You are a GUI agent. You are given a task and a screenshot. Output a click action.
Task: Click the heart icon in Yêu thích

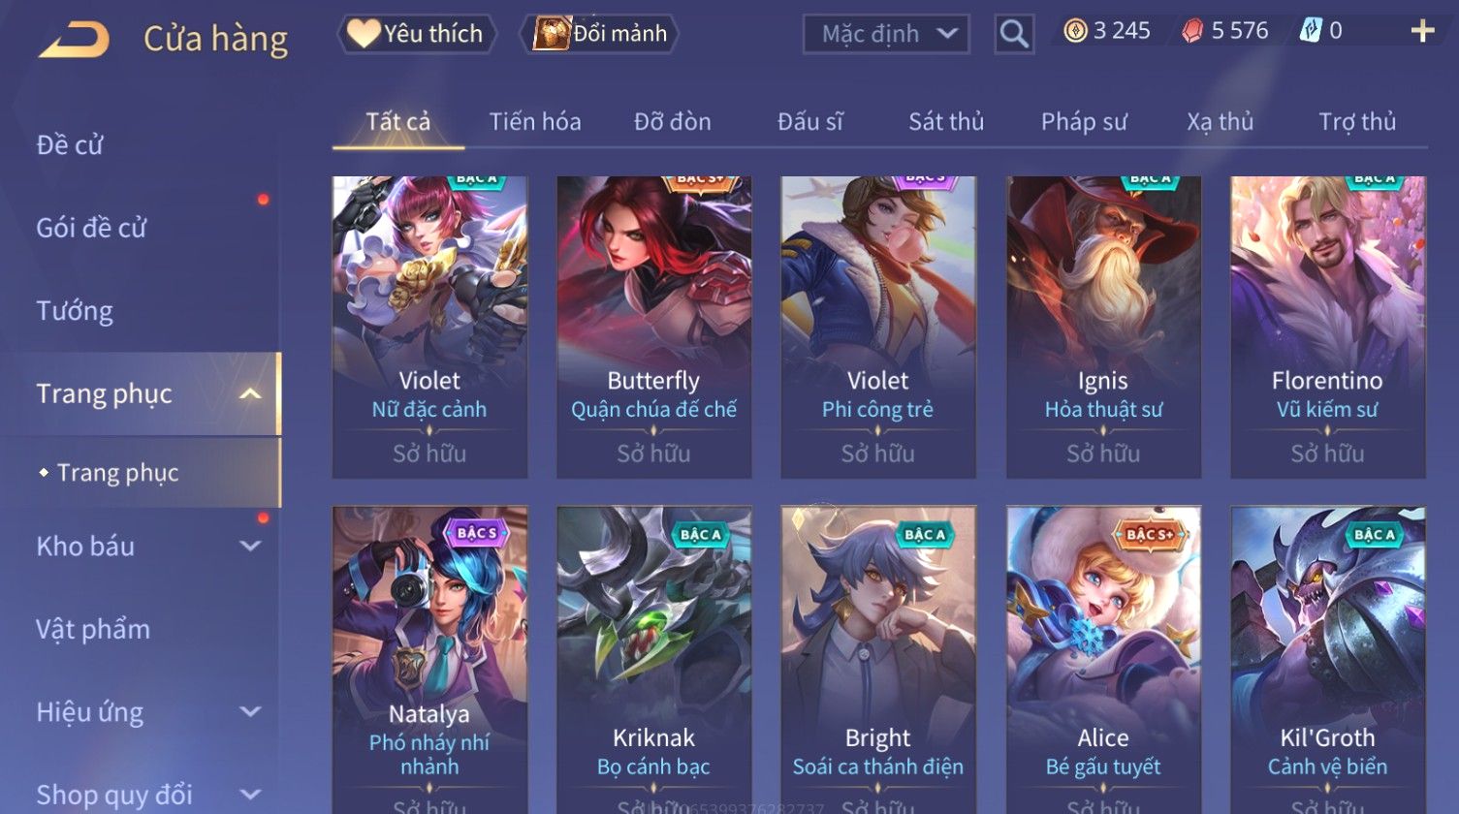[x=363, y=33]
